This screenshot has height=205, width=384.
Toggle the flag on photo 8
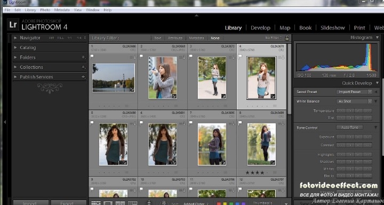point(240,123)
